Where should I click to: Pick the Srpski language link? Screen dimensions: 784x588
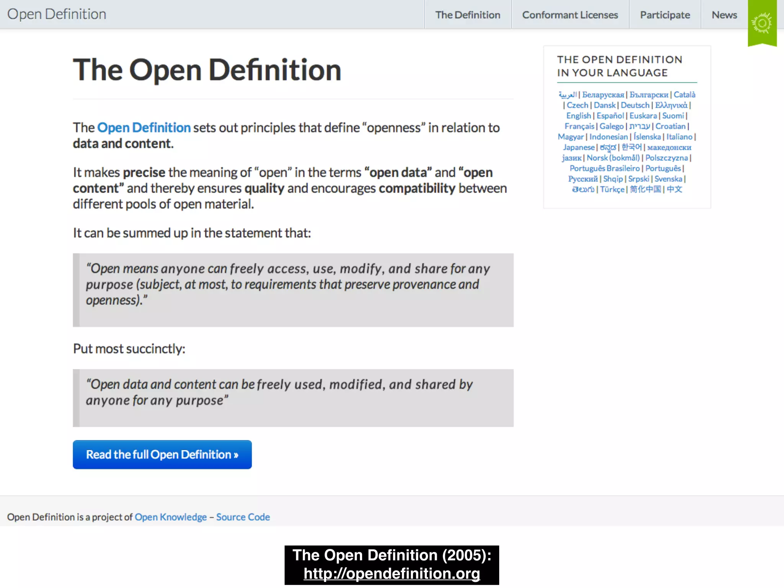coord(639,179)
